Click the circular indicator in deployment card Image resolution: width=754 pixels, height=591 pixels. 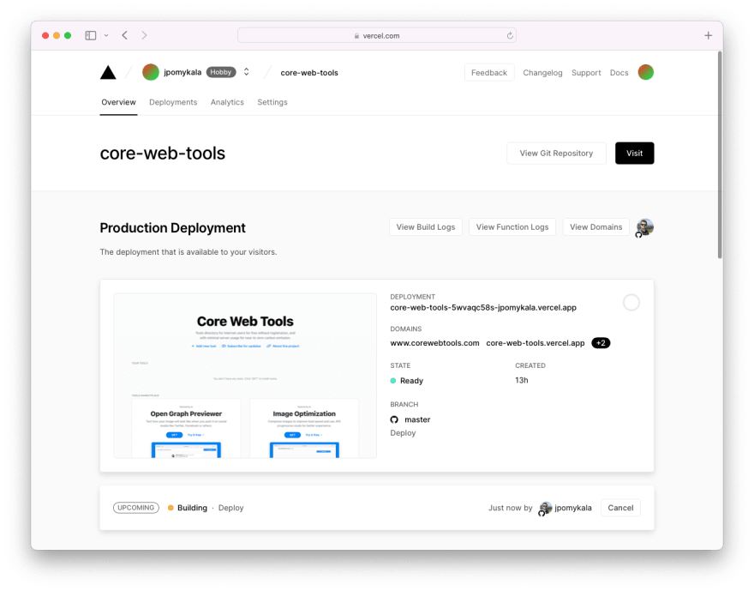[x=631, y=303]
